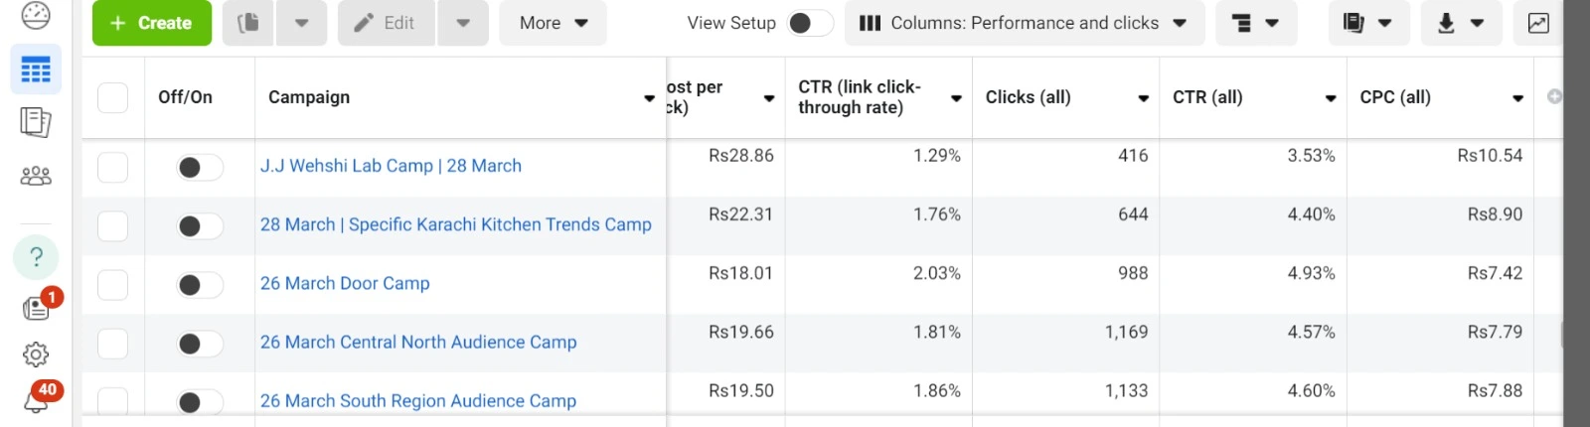Open the account overview gauge icon
This screenshot has width=1590, height=427.
pyautogui.click(x=36, y=15)
